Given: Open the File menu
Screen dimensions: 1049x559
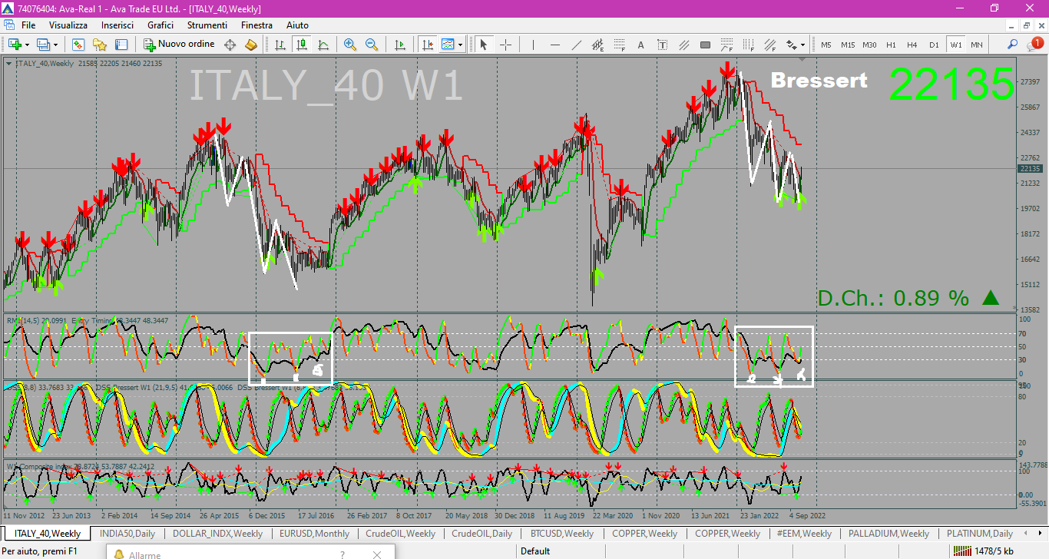Looking at the screenshot, I should tap(28, 25).
